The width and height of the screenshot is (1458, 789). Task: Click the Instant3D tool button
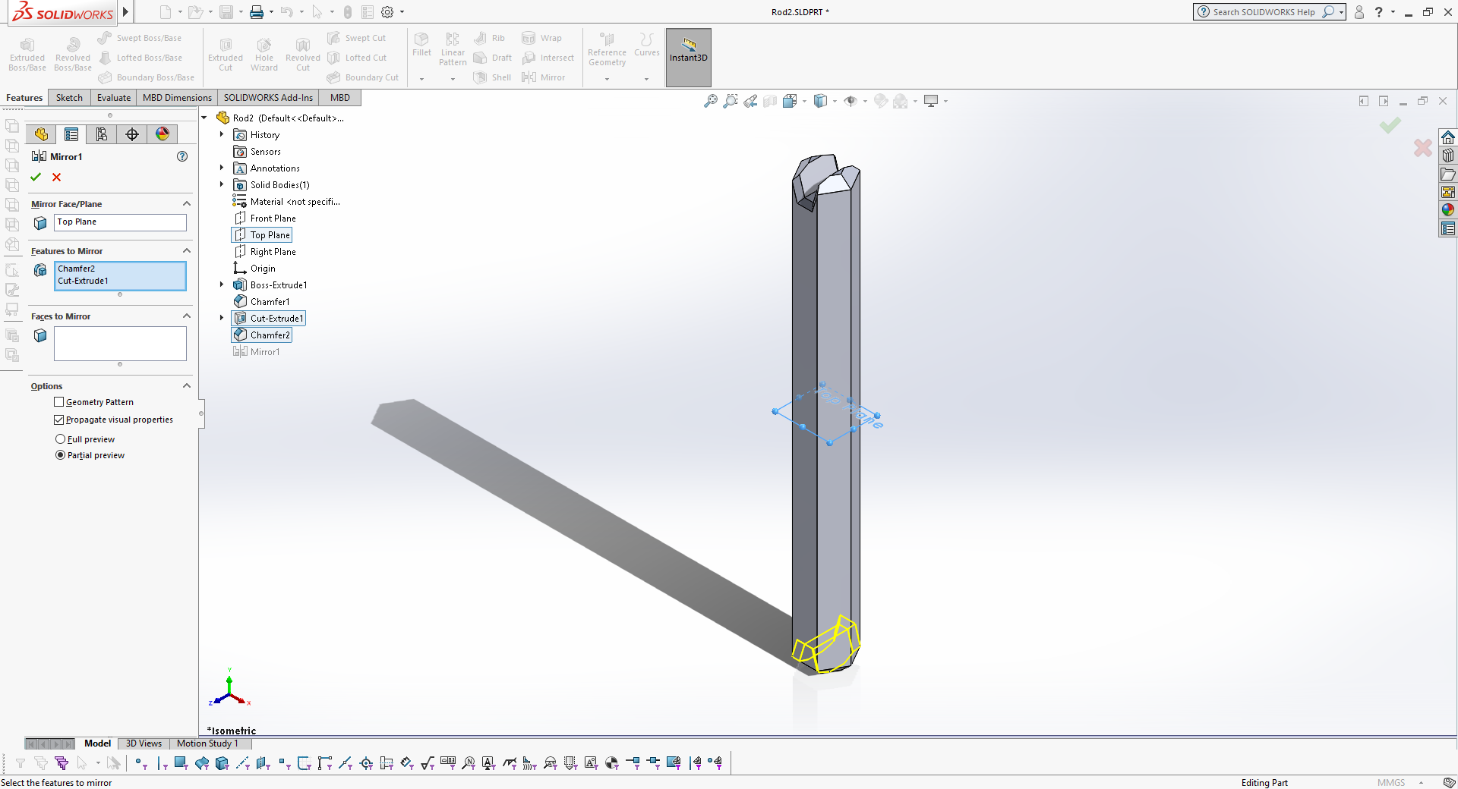[x=689, y=57]
